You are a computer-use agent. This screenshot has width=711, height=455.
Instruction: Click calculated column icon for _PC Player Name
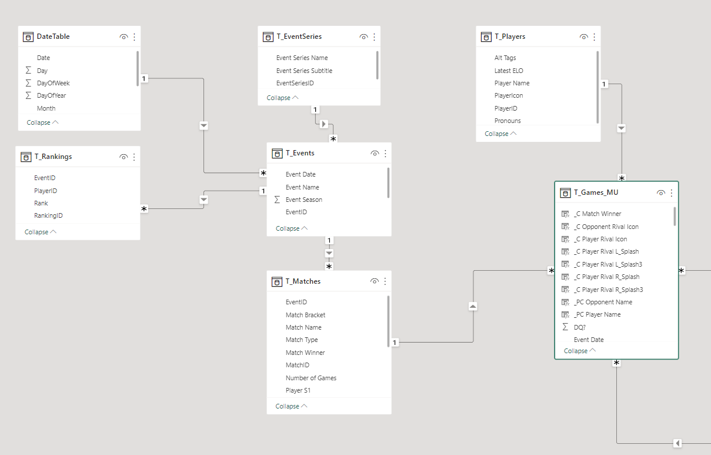[x=565, y=314]
